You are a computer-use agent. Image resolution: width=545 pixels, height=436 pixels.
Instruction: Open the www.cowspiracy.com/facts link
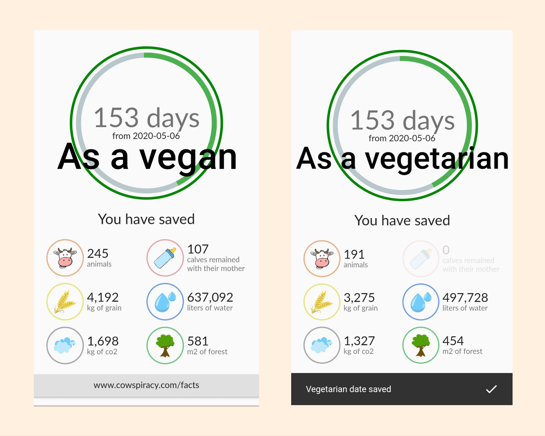pyautogui.click(x=146, y=385)
